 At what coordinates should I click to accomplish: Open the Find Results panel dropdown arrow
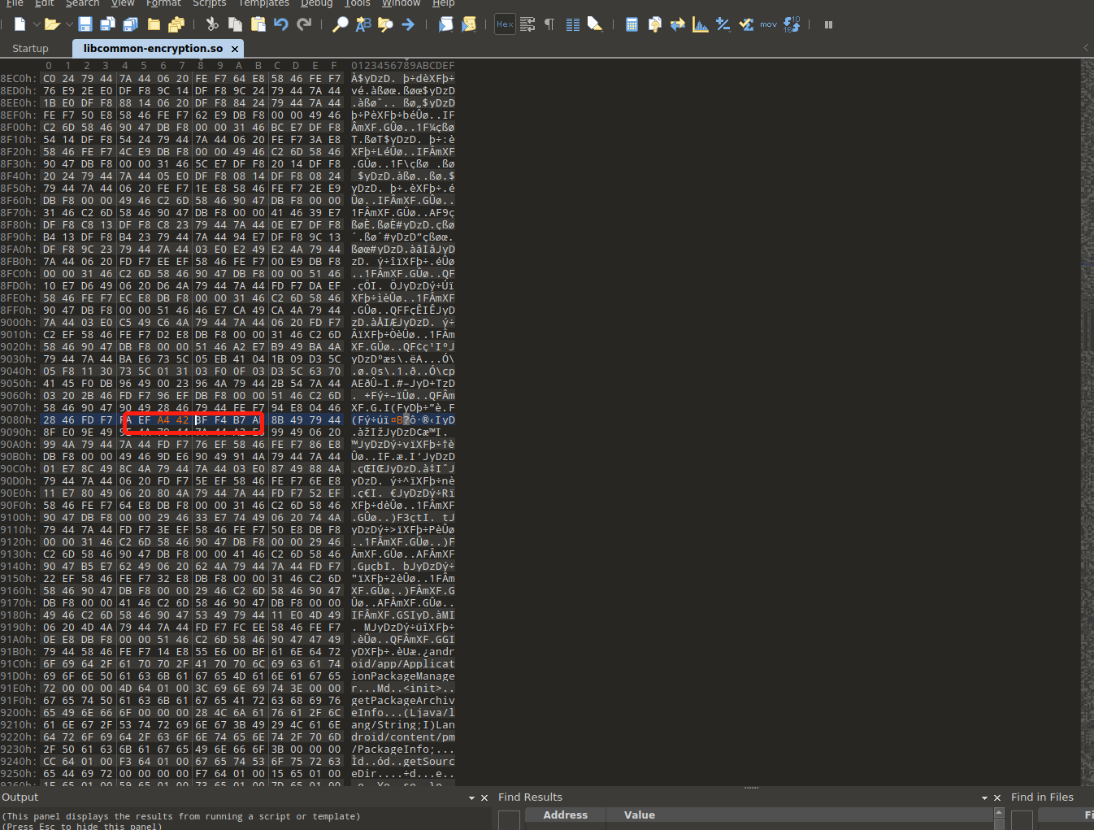pyautogui.click(x=984, y=798)
